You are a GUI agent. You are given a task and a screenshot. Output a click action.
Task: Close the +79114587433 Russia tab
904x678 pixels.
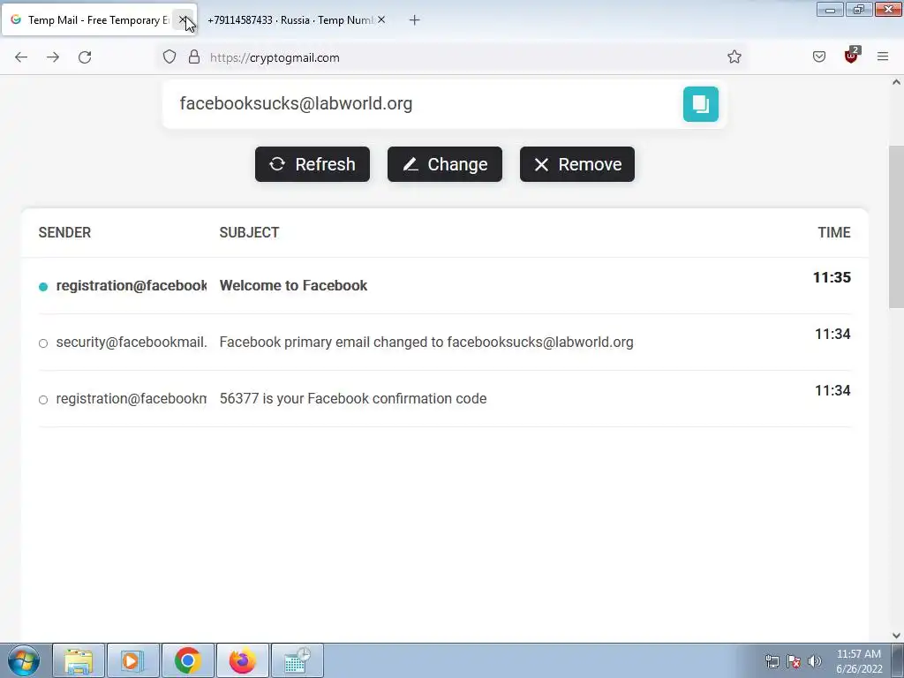pos(381,20)
